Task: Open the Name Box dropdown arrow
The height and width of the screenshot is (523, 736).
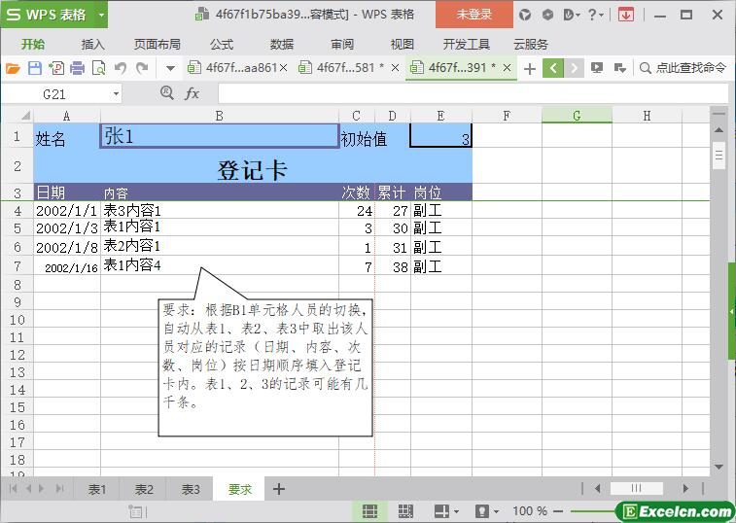Action: click(117, 93)
